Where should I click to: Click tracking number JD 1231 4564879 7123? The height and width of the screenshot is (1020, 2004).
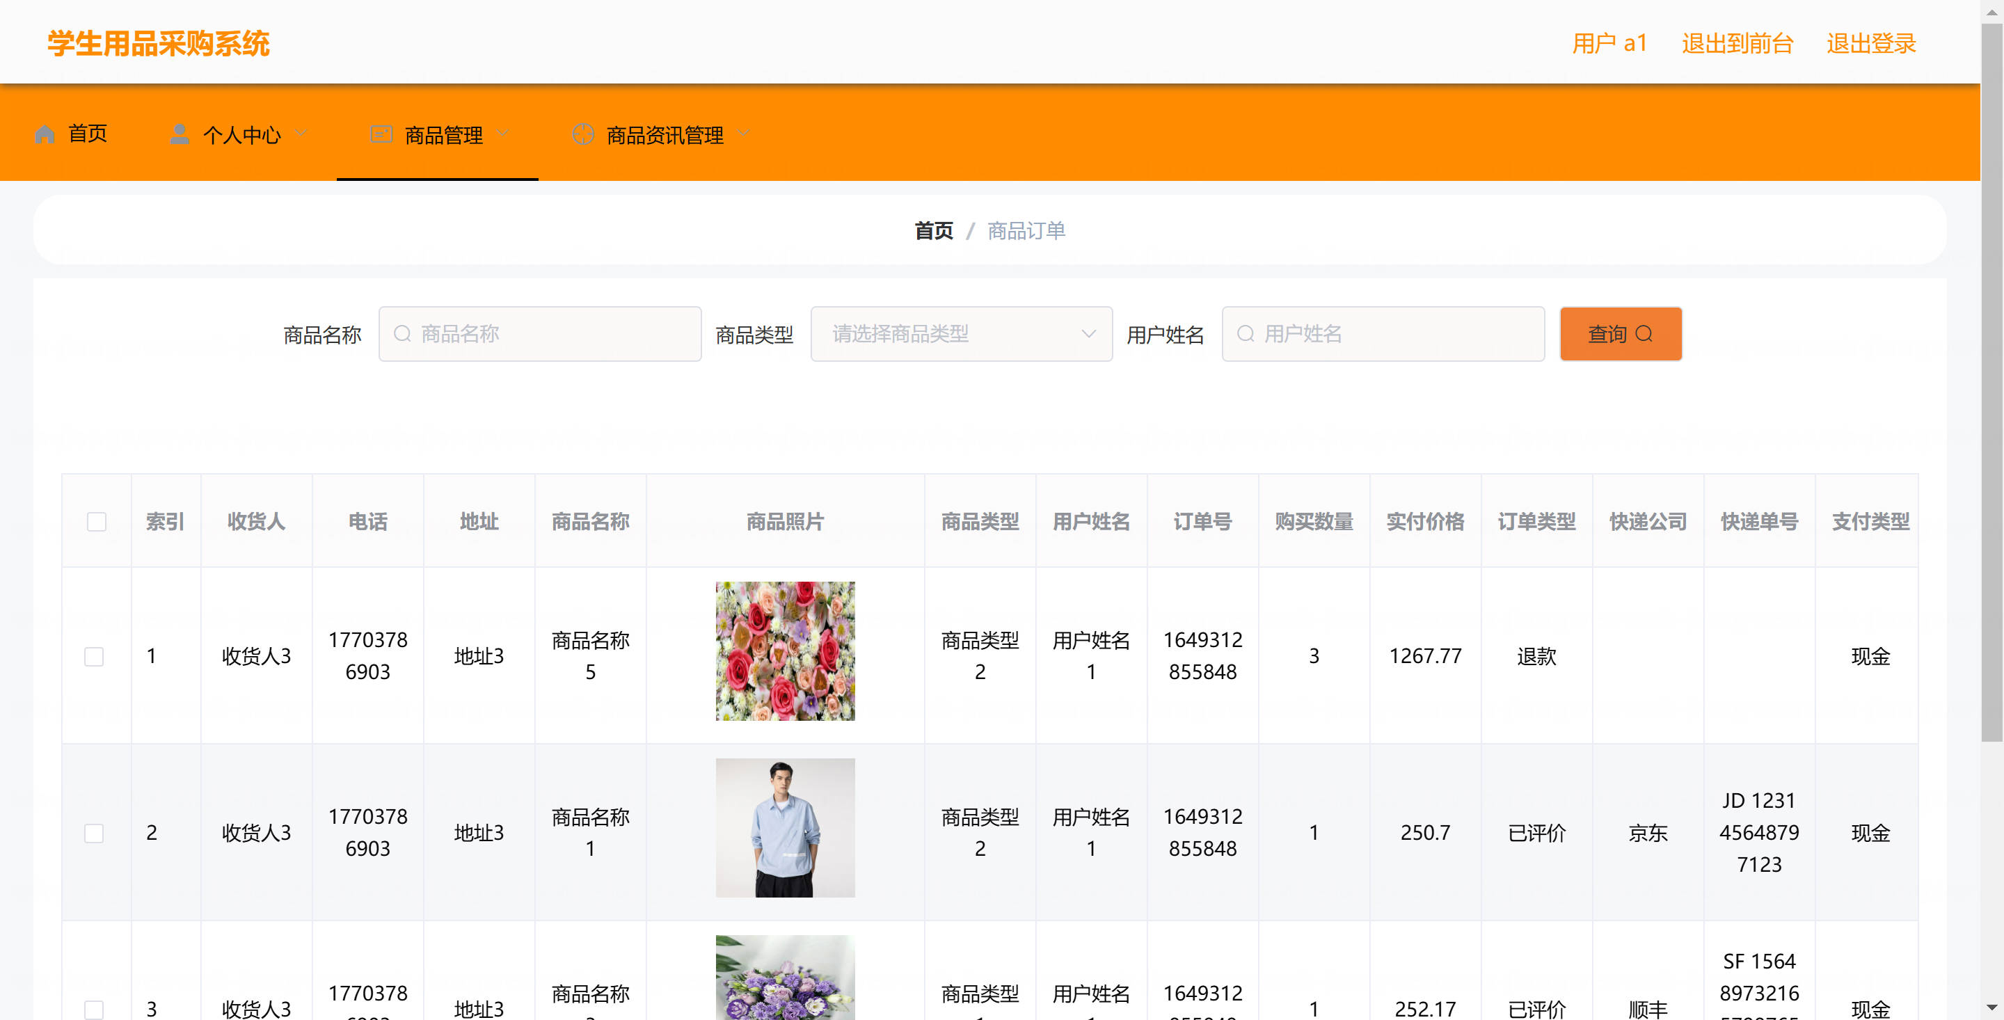pos(1759,833)
